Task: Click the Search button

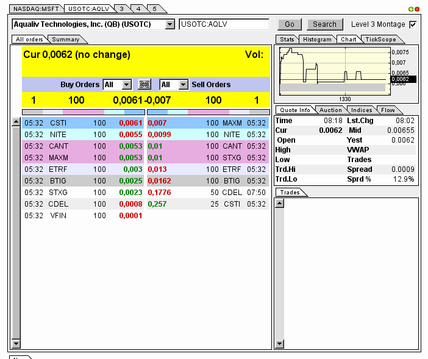Action: click(x=324, y=24)
